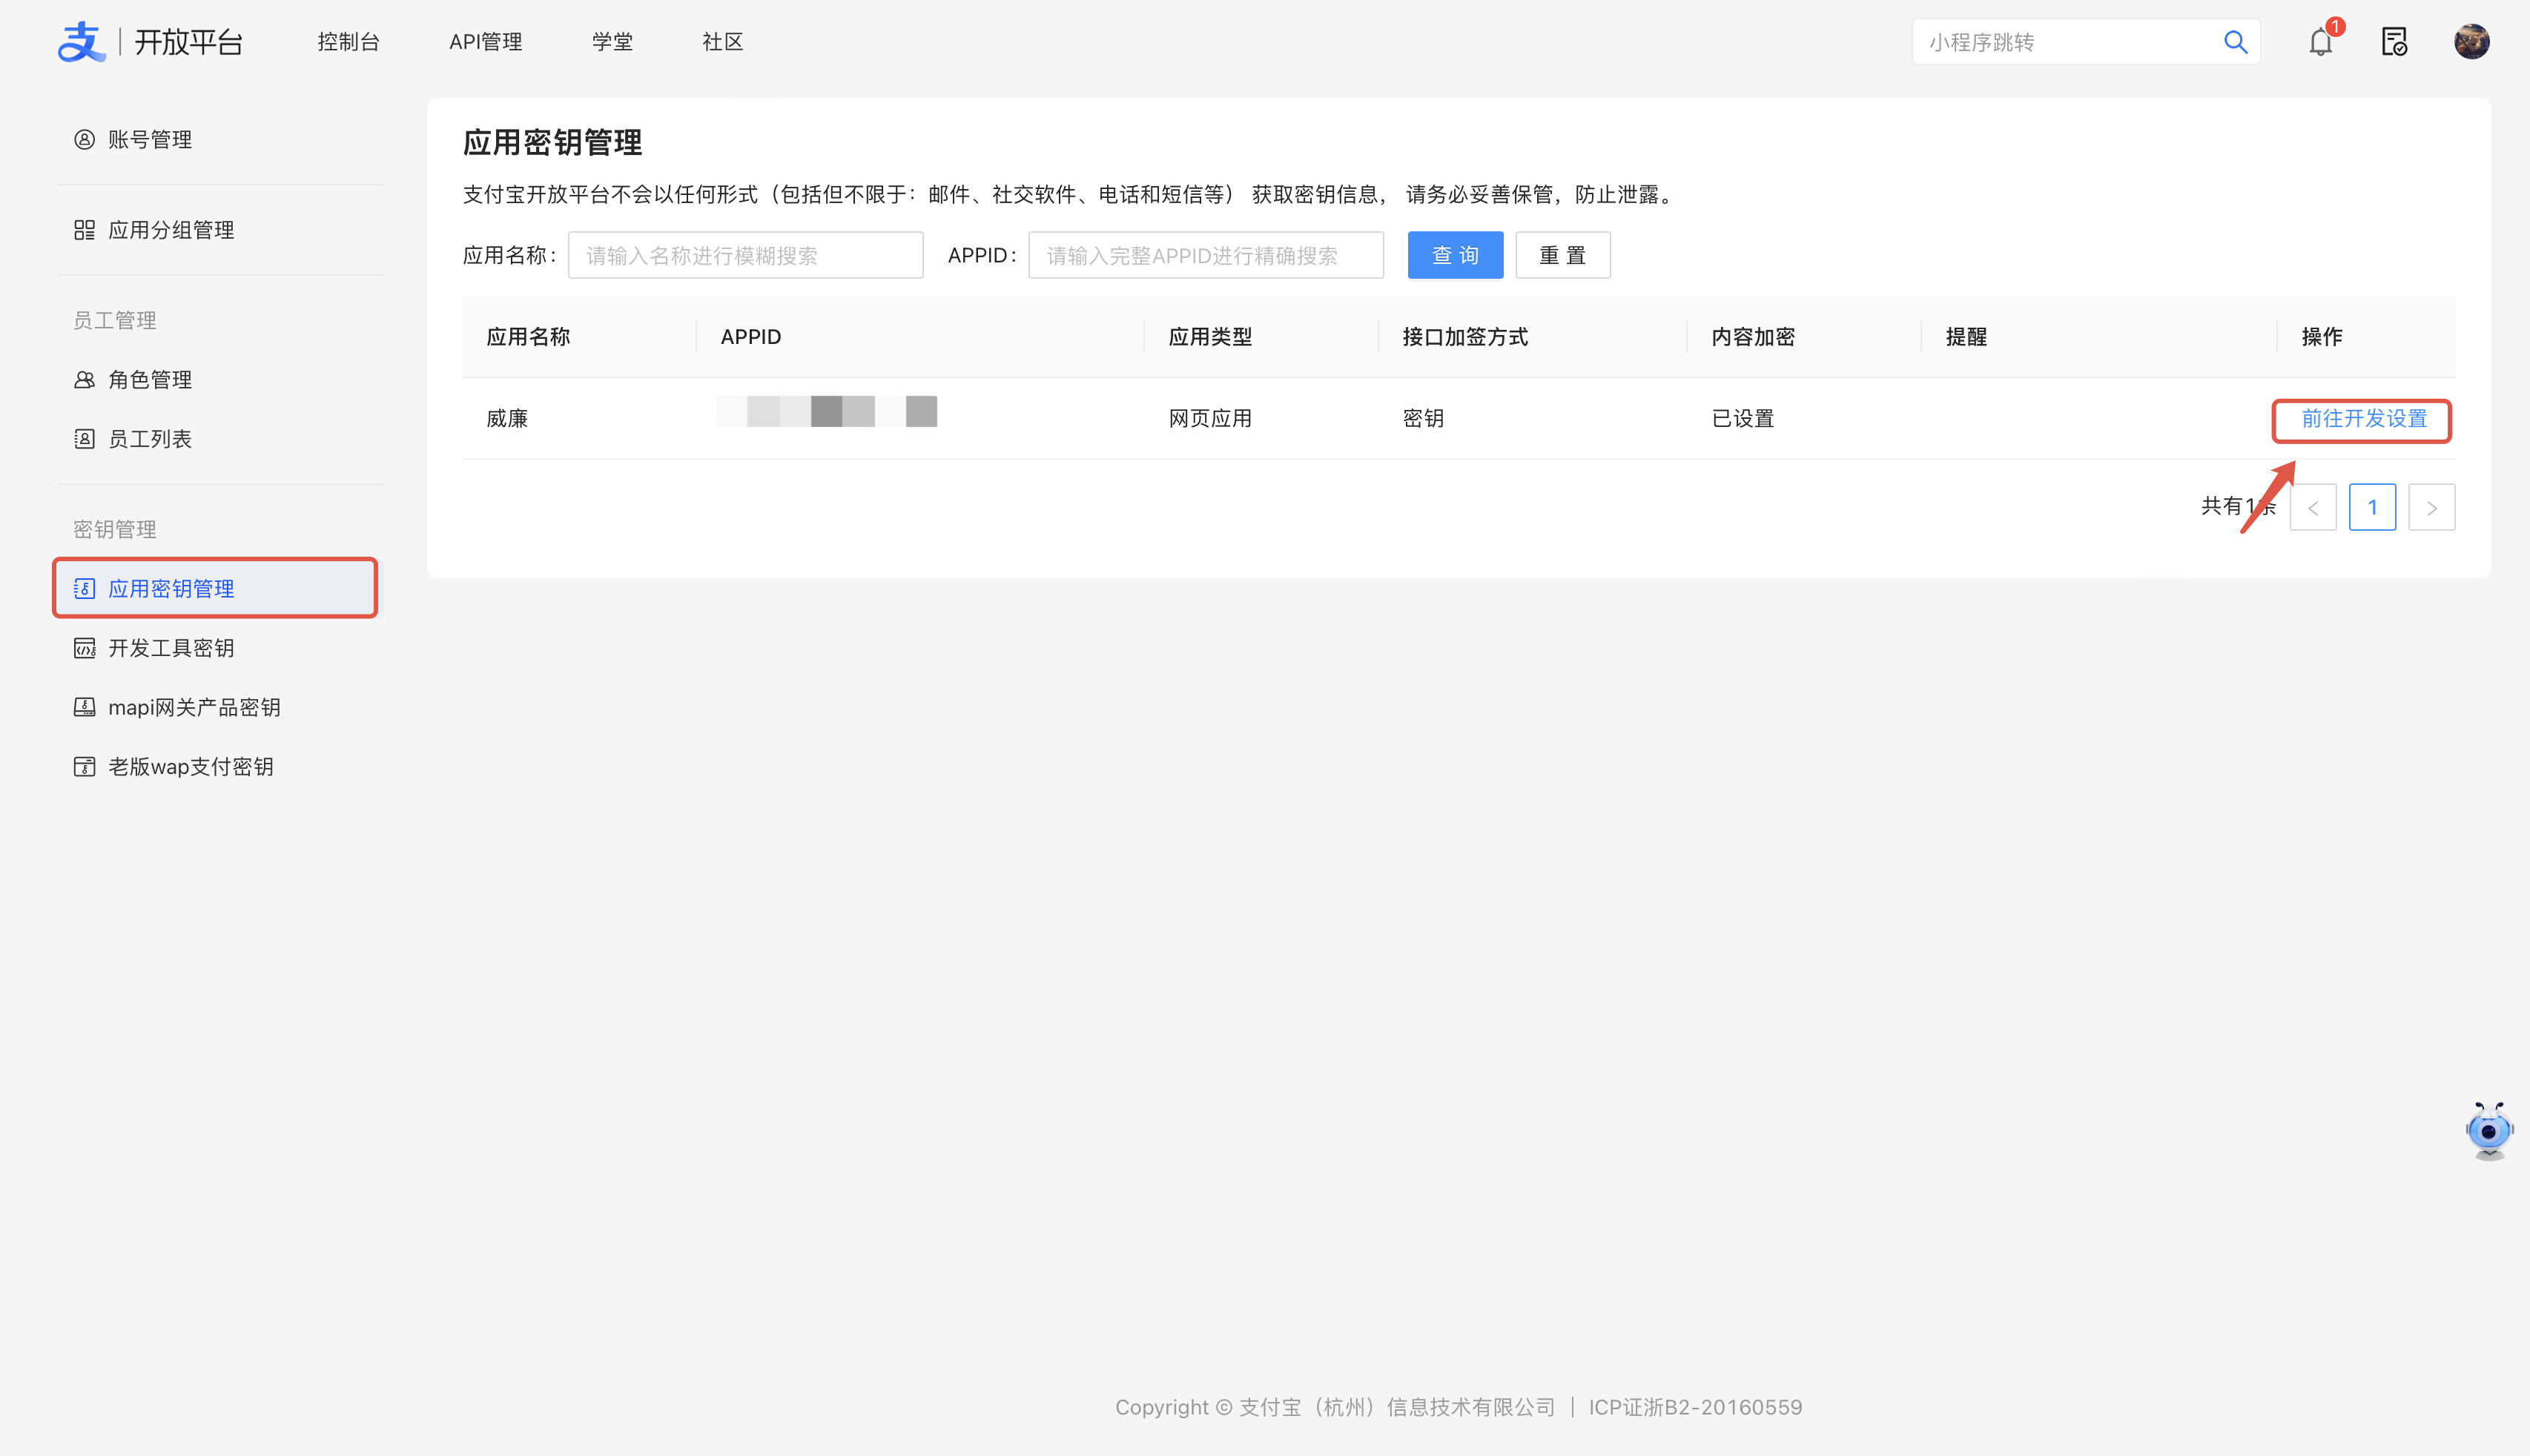The image size is (2530, 1456).
Task: Open the user avatar menu
Action: click(x=2471, y=42)
